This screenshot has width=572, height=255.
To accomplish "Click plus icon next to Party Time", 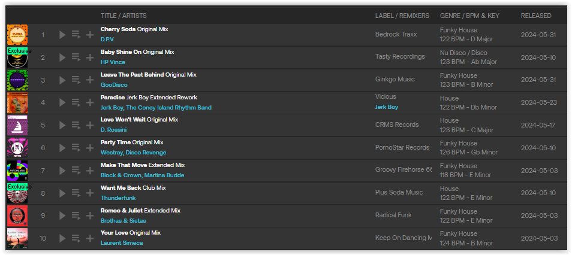I will [x=90, y=148].
